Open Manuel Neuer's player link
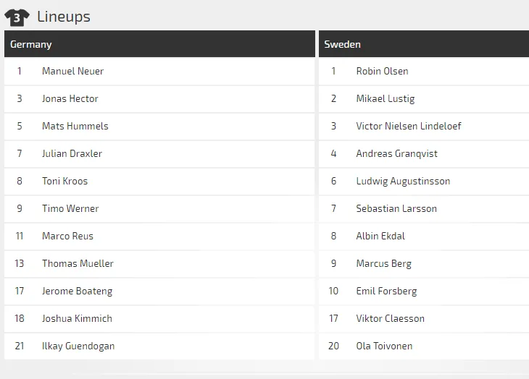 pyautogui.click(x=72, y=71)
